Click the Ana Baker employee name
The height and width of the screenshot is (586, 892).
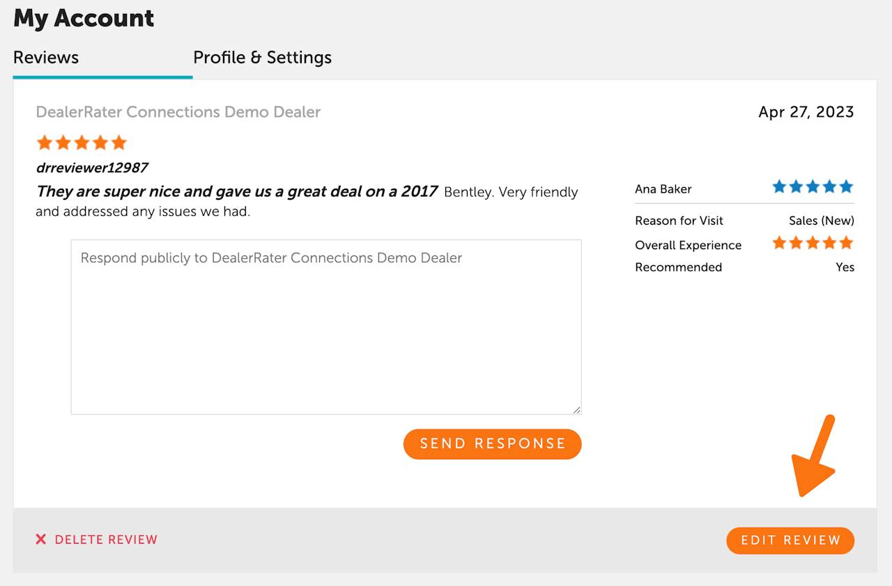pyautogui.click(x=663, y=189)
